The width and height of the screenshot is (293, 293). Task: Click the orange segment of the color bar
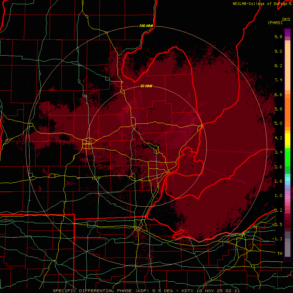[x=287, y=113]
